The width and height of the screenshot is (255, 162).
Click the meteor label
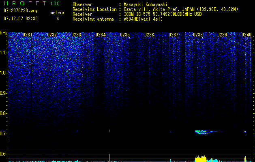coord(58,13)
